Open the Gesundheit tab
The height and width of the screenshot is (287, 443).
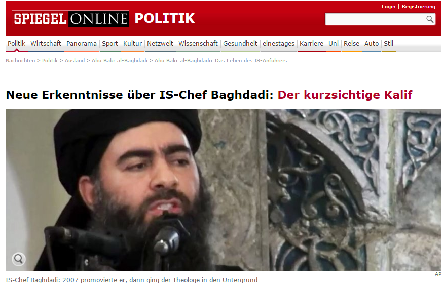coord(240,44)
